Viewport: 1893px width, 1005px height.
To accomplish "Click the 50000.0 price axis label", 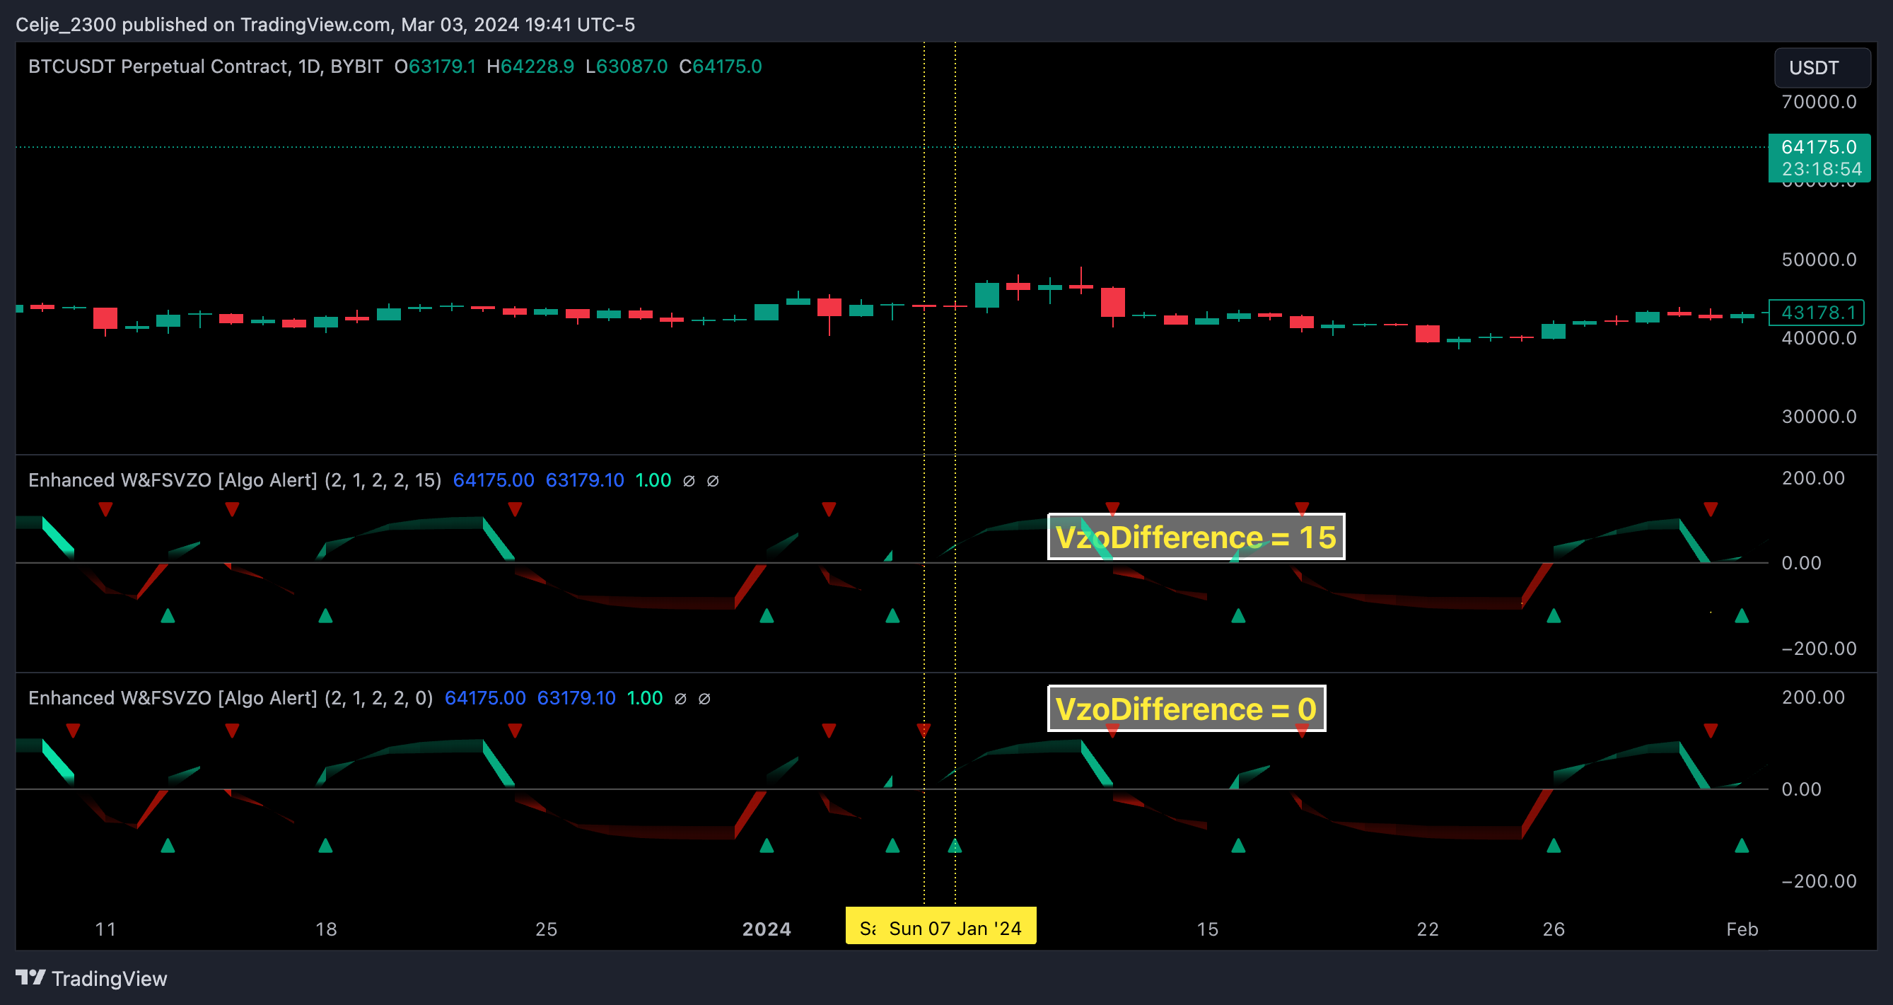I will [x=1819, y=260].
